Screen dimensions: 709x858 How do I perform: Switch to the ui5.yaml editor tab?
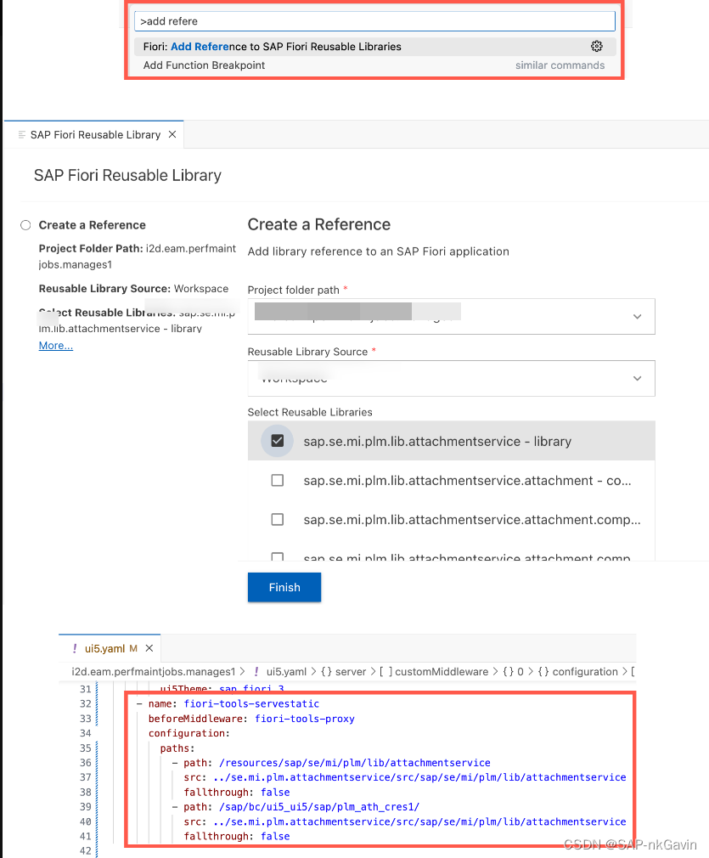[106, 648]
